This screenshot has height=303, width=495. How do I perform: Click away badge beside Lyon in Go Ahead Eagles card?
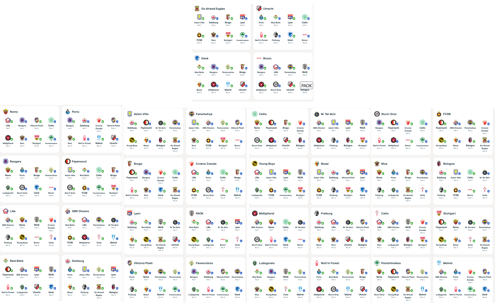click(246, 19)
